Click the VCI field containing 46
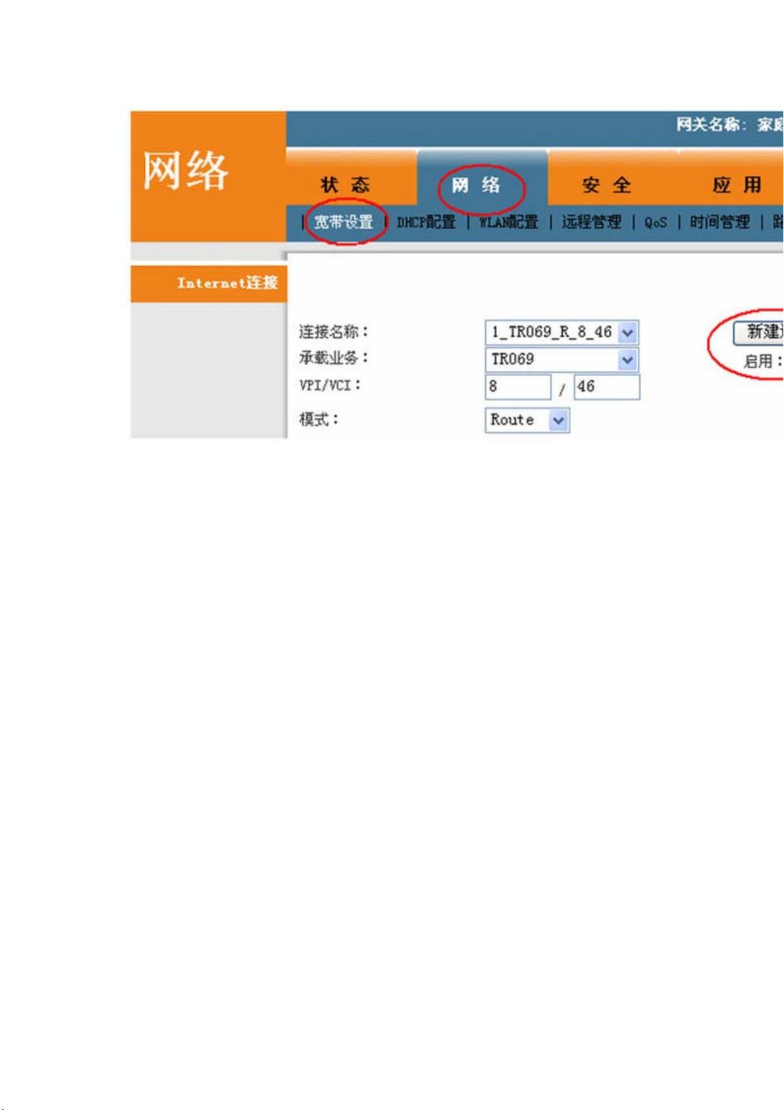784x1110 pixels. [x=607, y=387]
